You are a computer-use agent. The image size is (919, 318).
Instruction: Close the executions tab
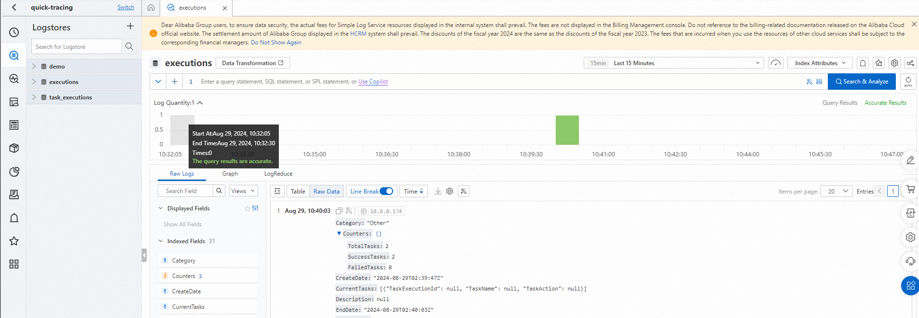[225, 8]
